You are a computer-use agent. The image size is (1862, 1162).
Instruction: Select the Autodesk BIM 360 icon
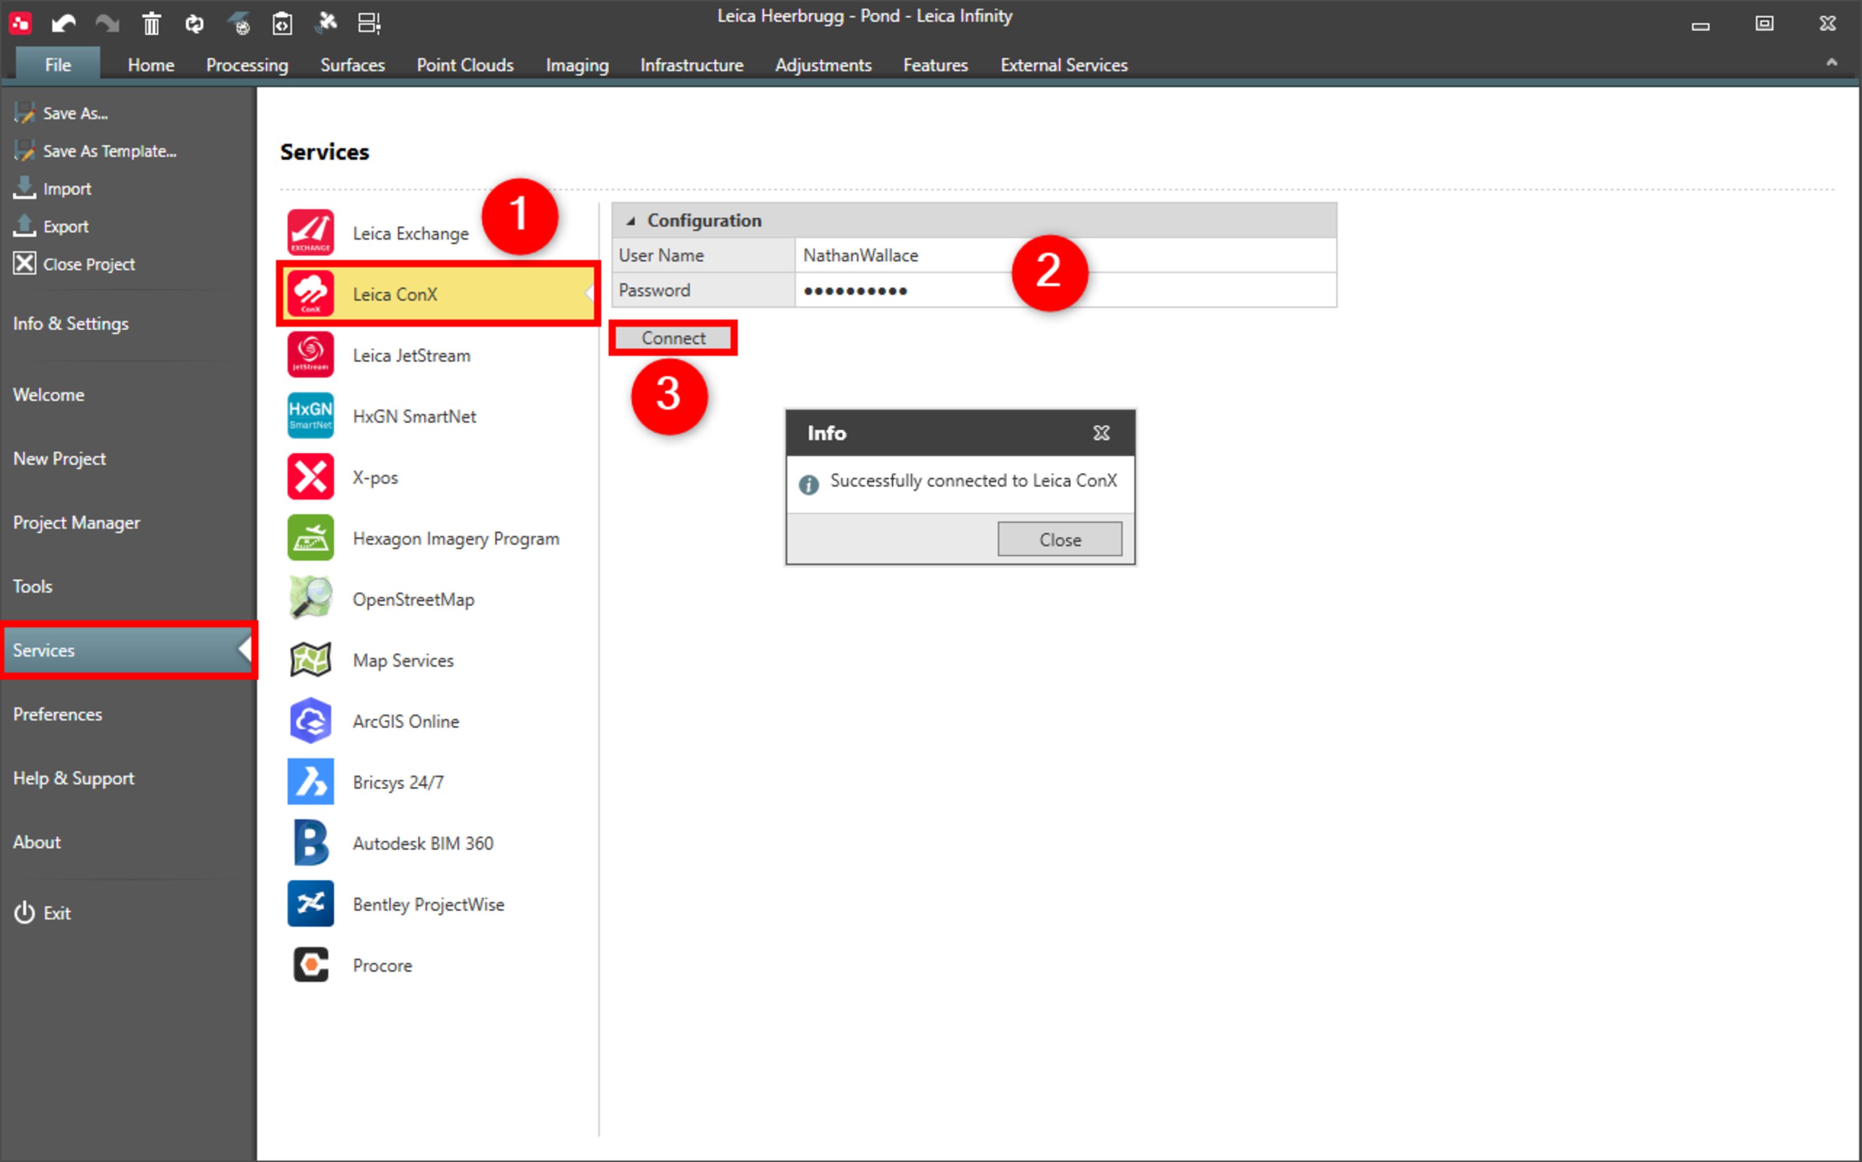pyautogui.click(x=310, y=842)
